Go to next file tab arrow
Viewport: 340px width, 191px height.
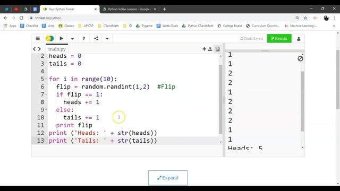[x=39, y=49]
